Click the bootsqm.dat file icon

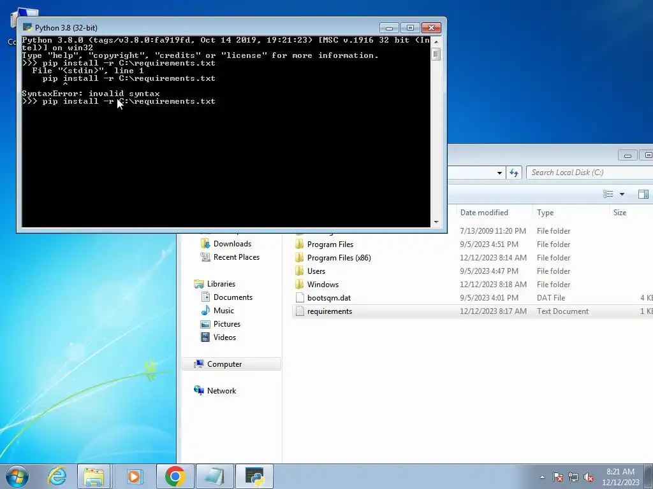click(x=300, y=298)
